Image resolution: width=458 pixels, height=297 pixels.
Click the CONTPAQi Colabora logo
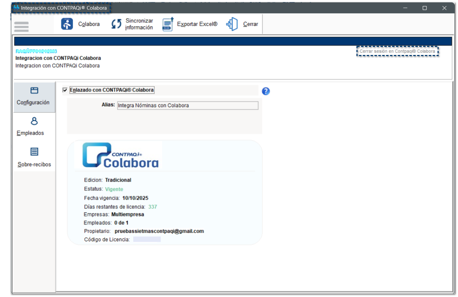pyautogui.click(x=120, y=155)
